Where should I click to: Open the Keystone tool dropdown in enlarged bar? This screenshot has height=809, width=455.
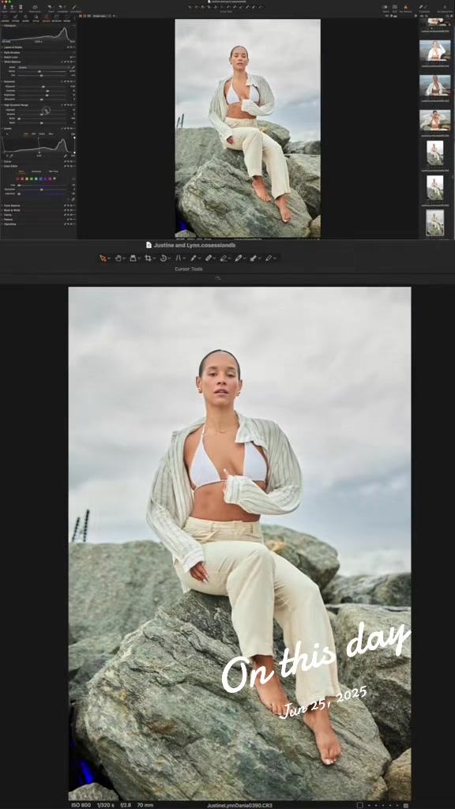pyautogui.click(x=184, y=258)
